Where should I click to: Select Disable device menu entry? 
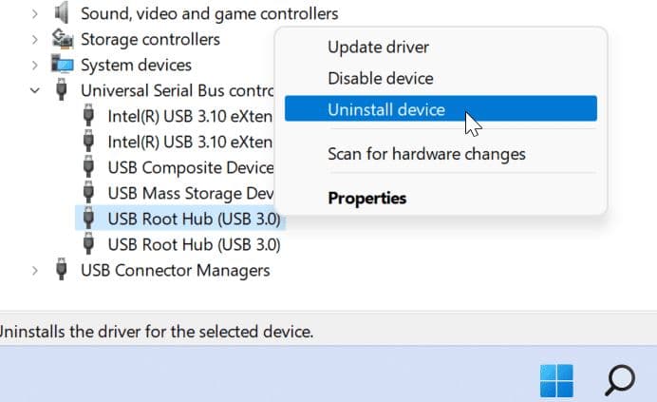pyautogui.click(x=380, y=78)
